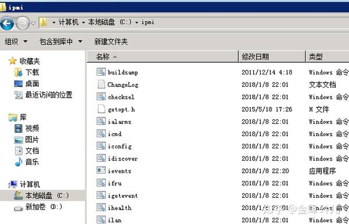Select 计算机 in the address bar path
This screenshot has width=349, height=224.
(x=68, y=22)
